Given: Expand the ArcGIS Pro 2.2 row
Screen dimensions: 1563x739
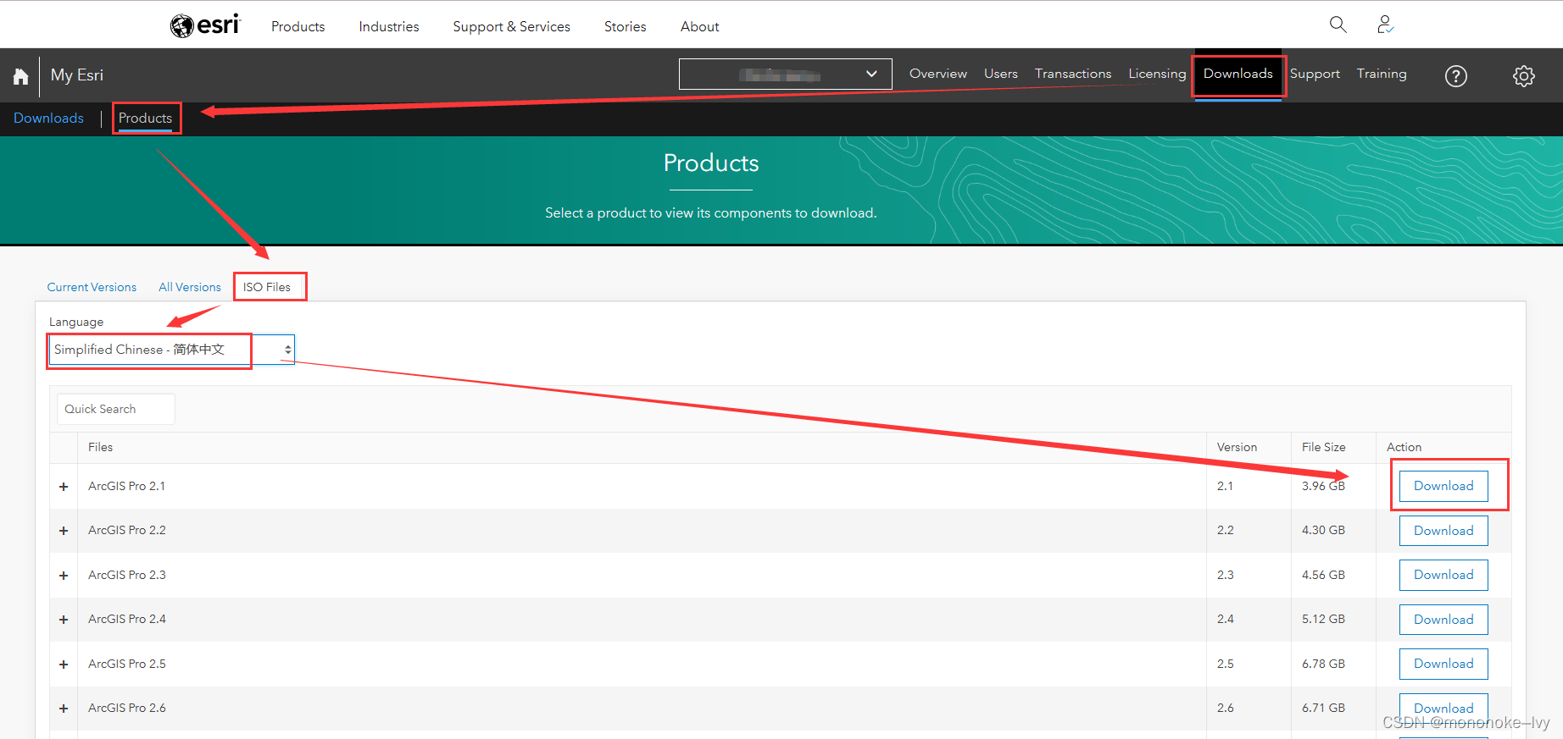Looking at the screenshot, I should click(x=64, y=531).
